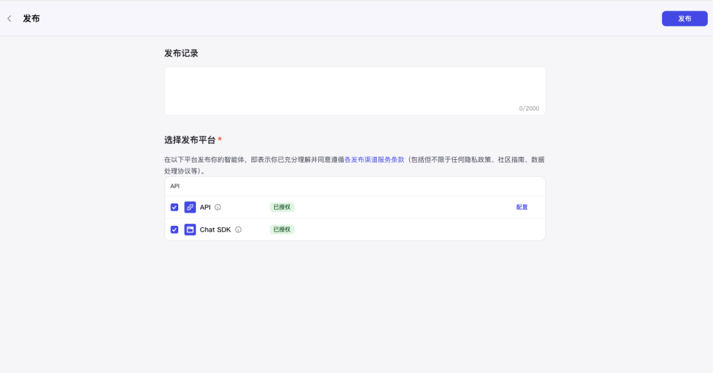Uncheck the Chat SDK checkbox
The height and width of the screenshot is (373, 713).
[174, 230]
